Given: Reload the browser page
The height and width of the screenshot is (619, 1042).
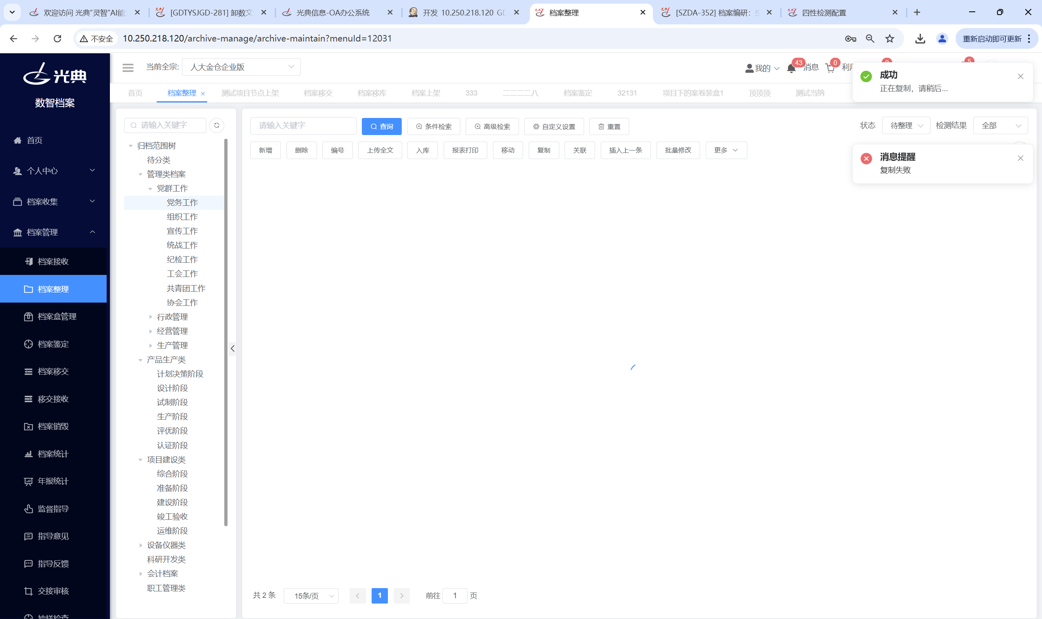Looking at the screenshot, I should click(x=58, y=38).
